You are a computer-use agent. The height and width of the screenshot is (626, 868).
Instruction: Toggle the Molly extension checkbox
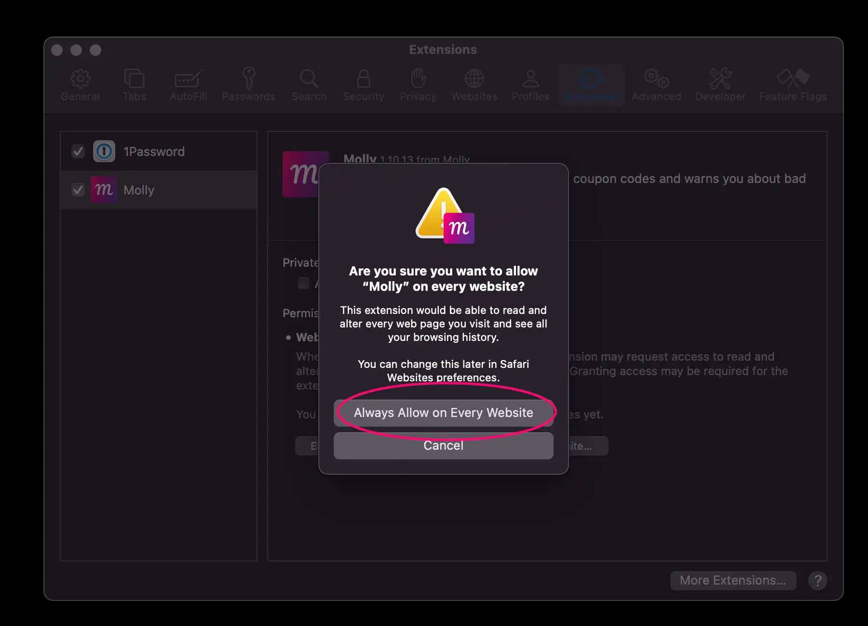click(78, 190)
